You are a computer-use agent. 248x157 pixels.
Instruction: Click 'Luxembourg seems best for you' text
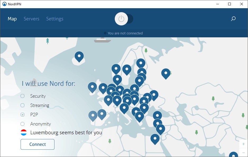pos(66,132)
